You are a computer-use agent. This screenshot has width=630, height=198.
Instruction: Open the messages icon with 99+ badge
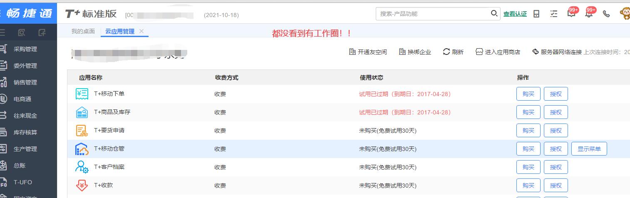pos(571,13)
